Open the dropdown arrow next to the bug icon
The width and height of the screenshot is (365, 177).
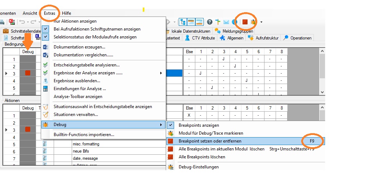(261, 22)
